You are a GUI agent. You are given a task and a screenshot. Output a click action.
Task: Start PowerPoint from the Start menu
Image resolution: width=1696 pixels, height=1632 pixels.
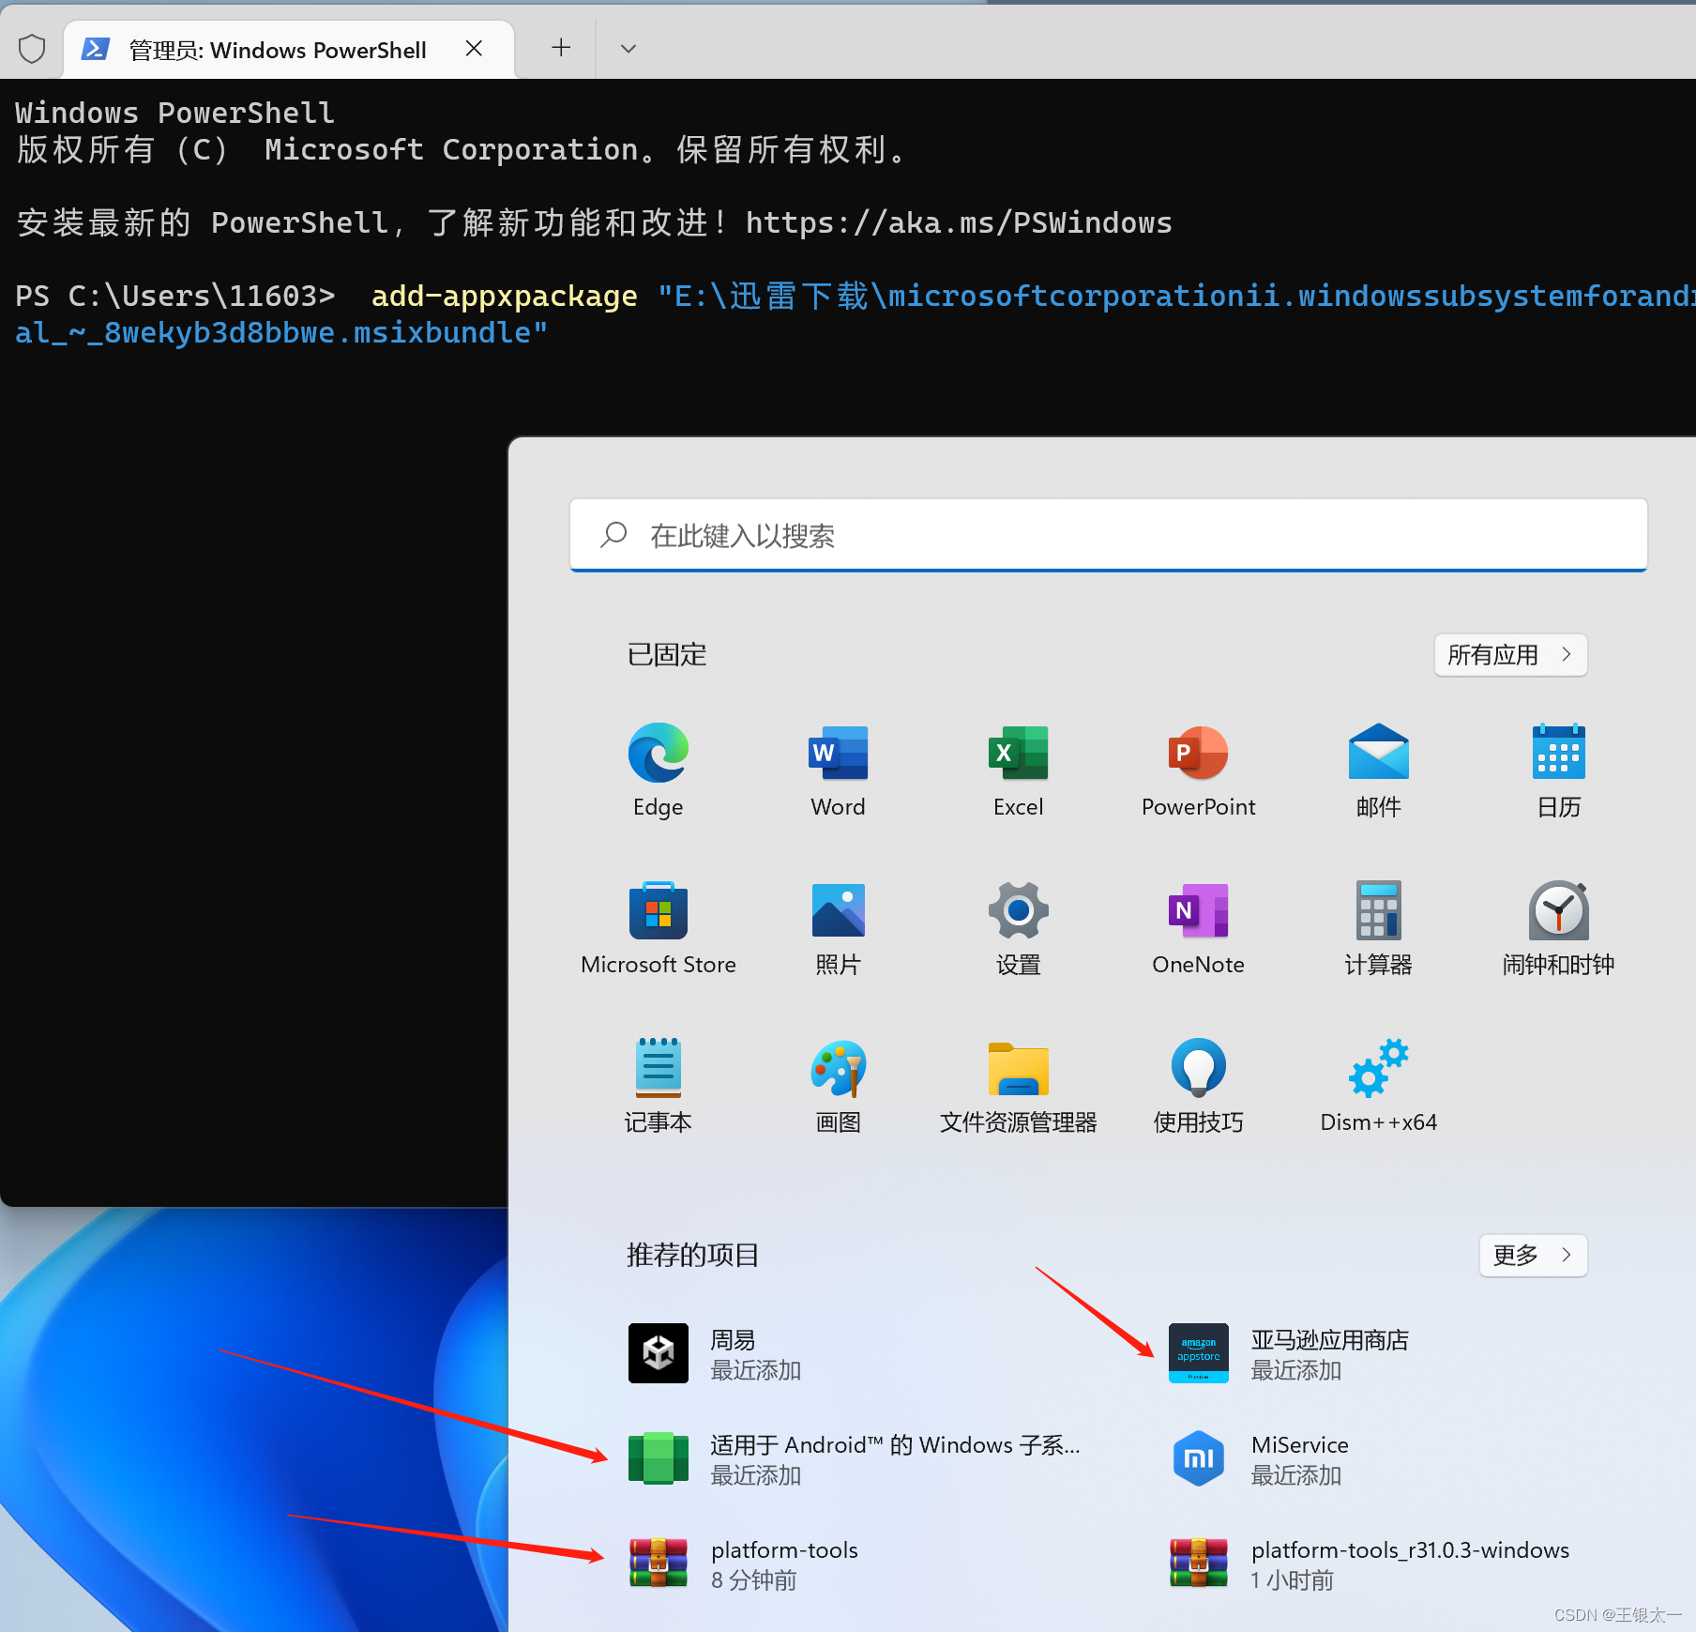pyautogui.click(x=1198, y=770)
